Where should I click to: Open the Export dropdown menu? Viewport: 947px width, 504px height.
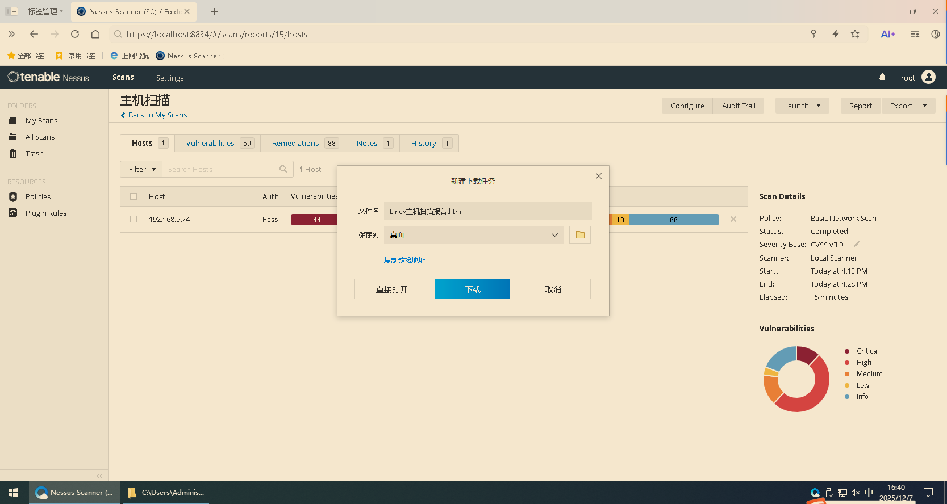click(908, 106)
